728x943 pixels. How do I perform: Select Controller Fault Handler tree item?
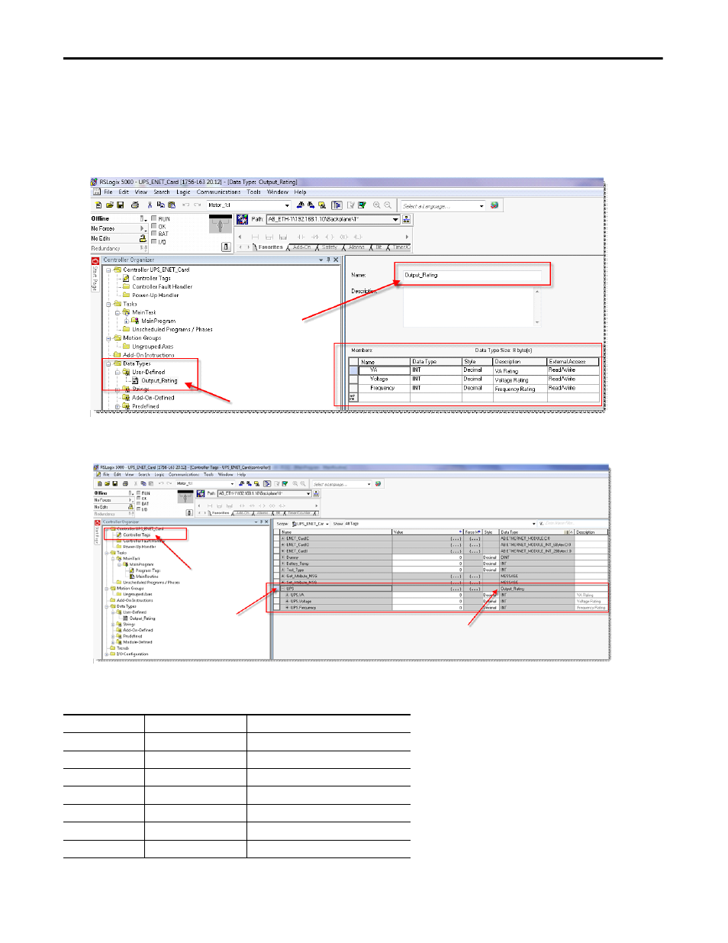pos(162,286)
